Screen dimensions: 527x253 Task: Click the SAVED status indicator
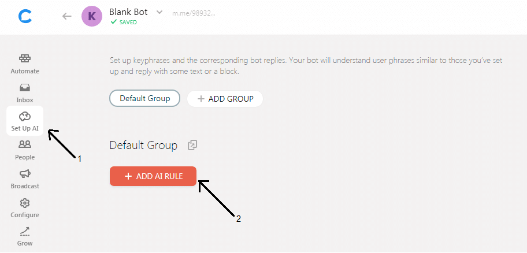point(124,23)
